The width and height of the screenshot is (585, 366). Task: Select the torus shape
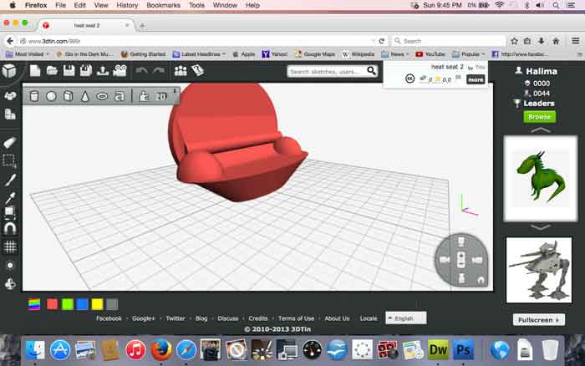[102, 96]
